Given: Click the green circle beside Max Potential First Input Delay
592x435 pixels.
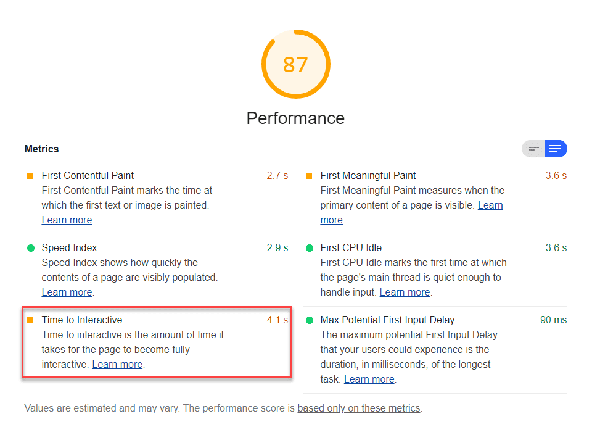Looking at the screenshot, I should [309, 320].
